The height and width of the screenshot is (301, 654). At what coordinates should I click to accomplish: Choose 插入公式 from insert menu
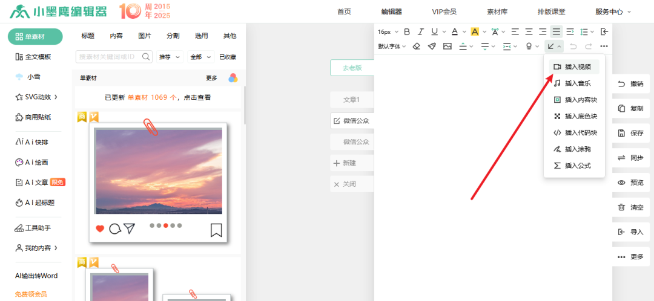[x=574, y=166]
